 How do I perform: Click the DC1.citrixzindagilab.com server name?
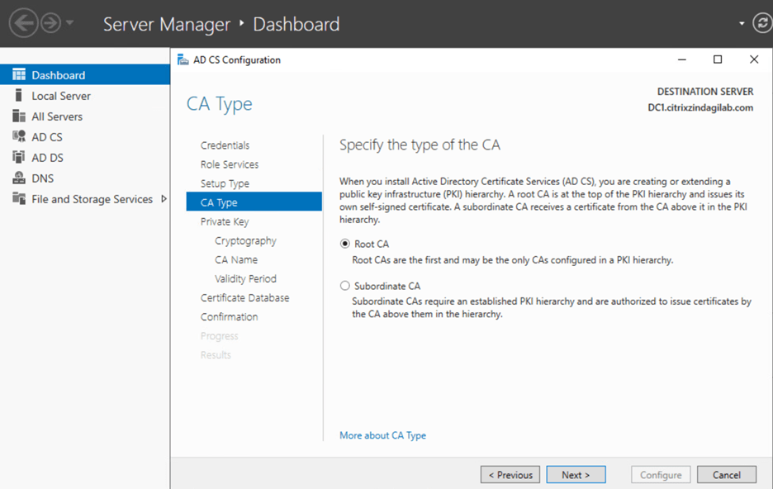700,107
